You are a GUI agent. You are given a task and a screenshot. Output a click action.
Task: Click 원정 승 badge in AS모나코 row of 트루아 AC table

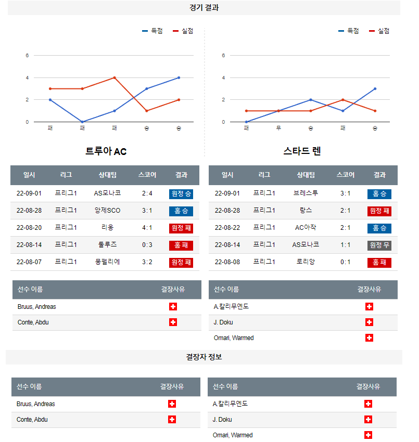(x=181, y=194)
